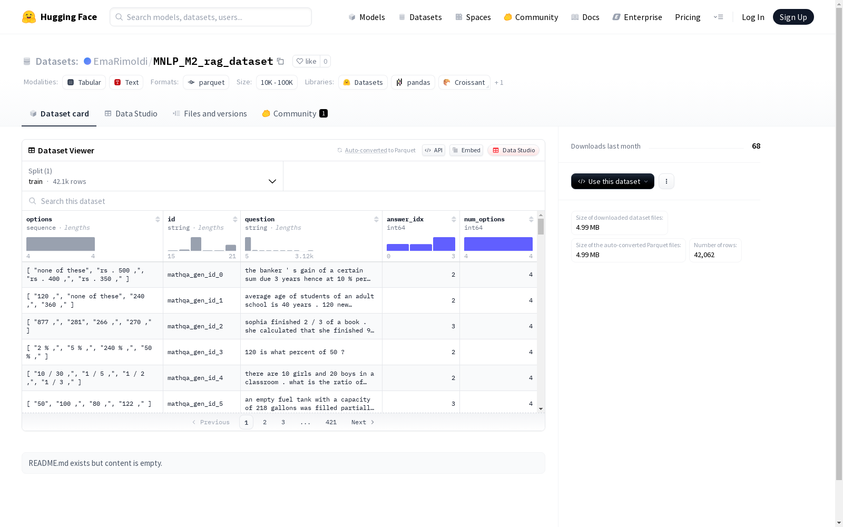
Task: Go to the Next page
Action: click(363, 422)
